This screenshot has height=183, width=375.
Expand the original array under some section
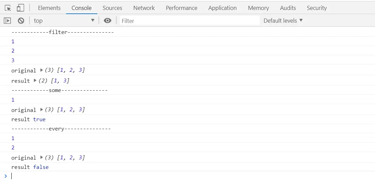pos(42,110)
